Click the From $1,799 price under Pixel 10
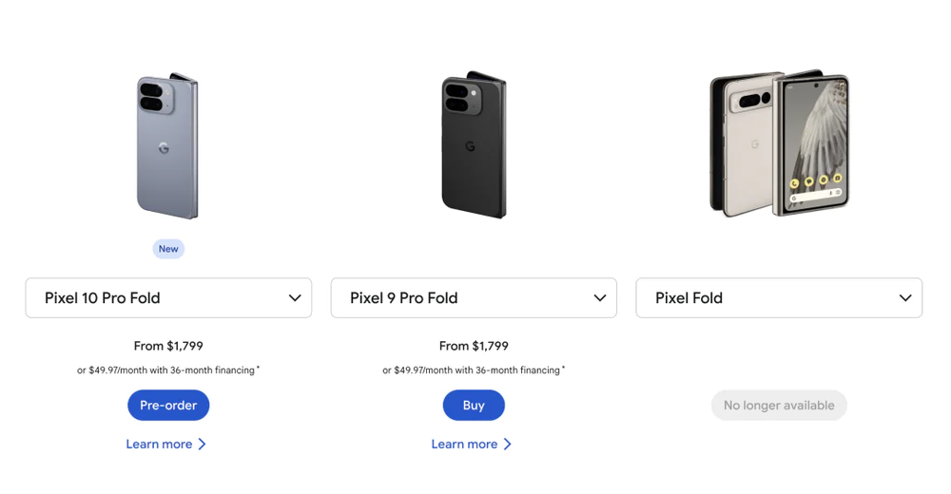Image resolution: width=951 pixels, height=494 pixels. (168, 346)
